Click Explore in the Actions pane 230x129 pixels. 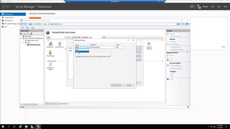[x=172, y=34]
